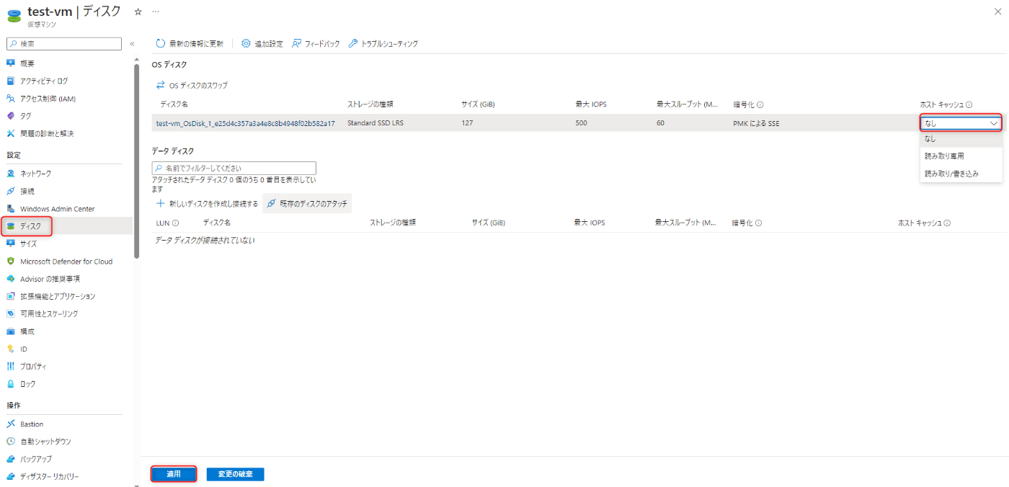This screenshot has width=1009, height=487.
Task: Click 最新の情報に更新 refresh button
Action: [x=190, y=44]
